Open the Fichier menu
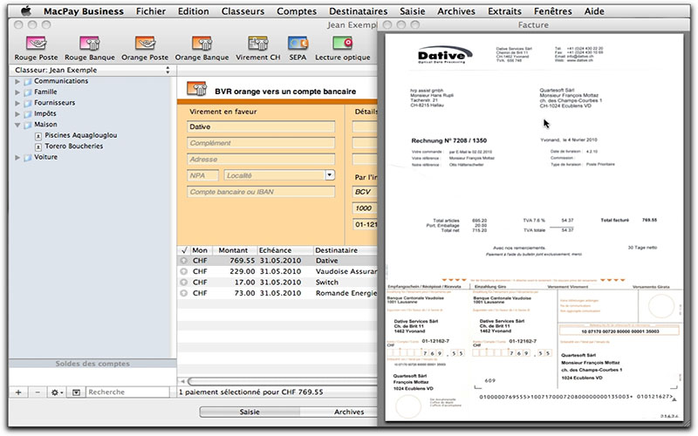This screenshot has width=698, height=436. point(150,11)
